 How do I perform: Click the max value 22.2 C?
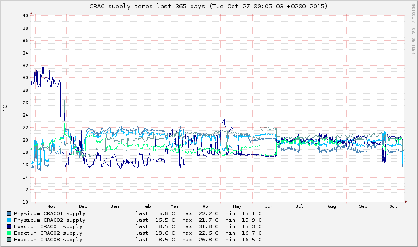(208, 213)
